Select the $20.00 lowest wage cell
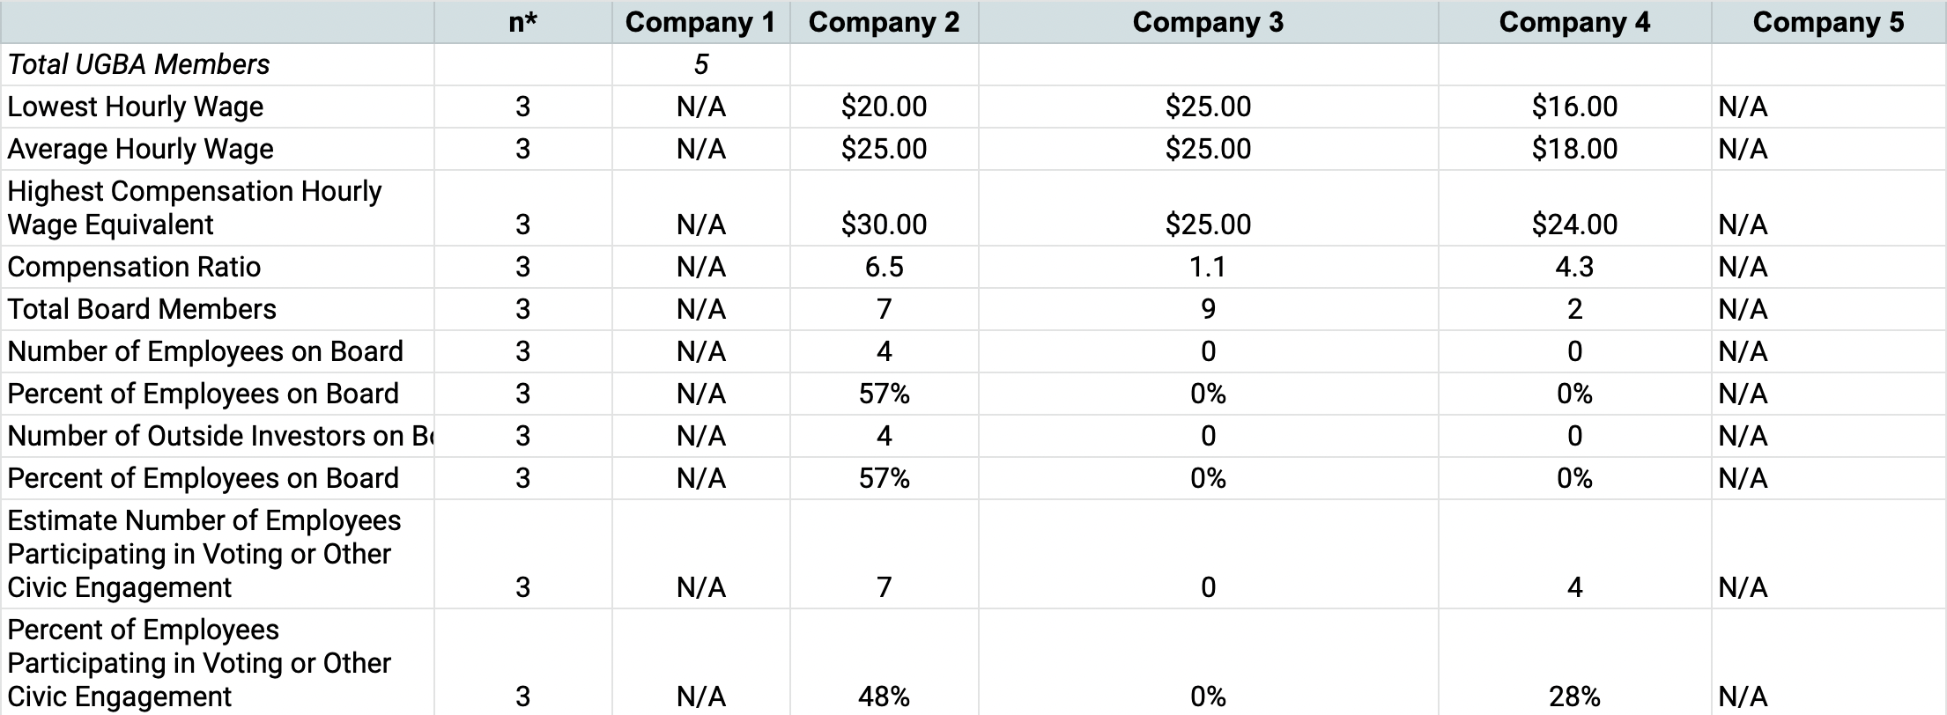Screen dimensions: 1947x715 pyautogui.click(x=884, y=107)
